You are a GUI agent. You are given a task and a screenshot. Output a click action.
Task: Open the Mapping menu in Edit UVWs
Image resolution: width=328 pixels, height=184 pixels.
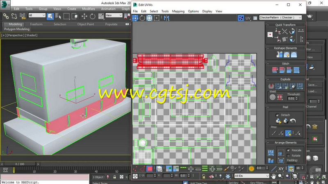[178, 11]
